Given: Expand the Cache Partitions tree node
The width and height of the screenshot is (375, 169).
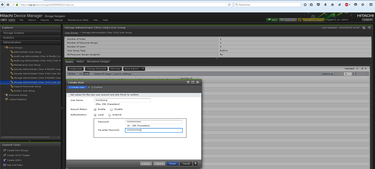Looking at the screenshot, I should tap(4, 99).
